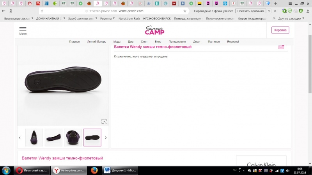Show hidden bookmarks with double chevron
This screenshot has height=175, width=312.
click(274, 18)
